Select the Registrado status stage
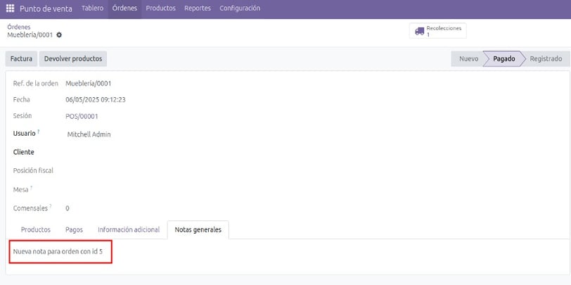The width and height of the screenshot is (571, 285). (546, 58)
